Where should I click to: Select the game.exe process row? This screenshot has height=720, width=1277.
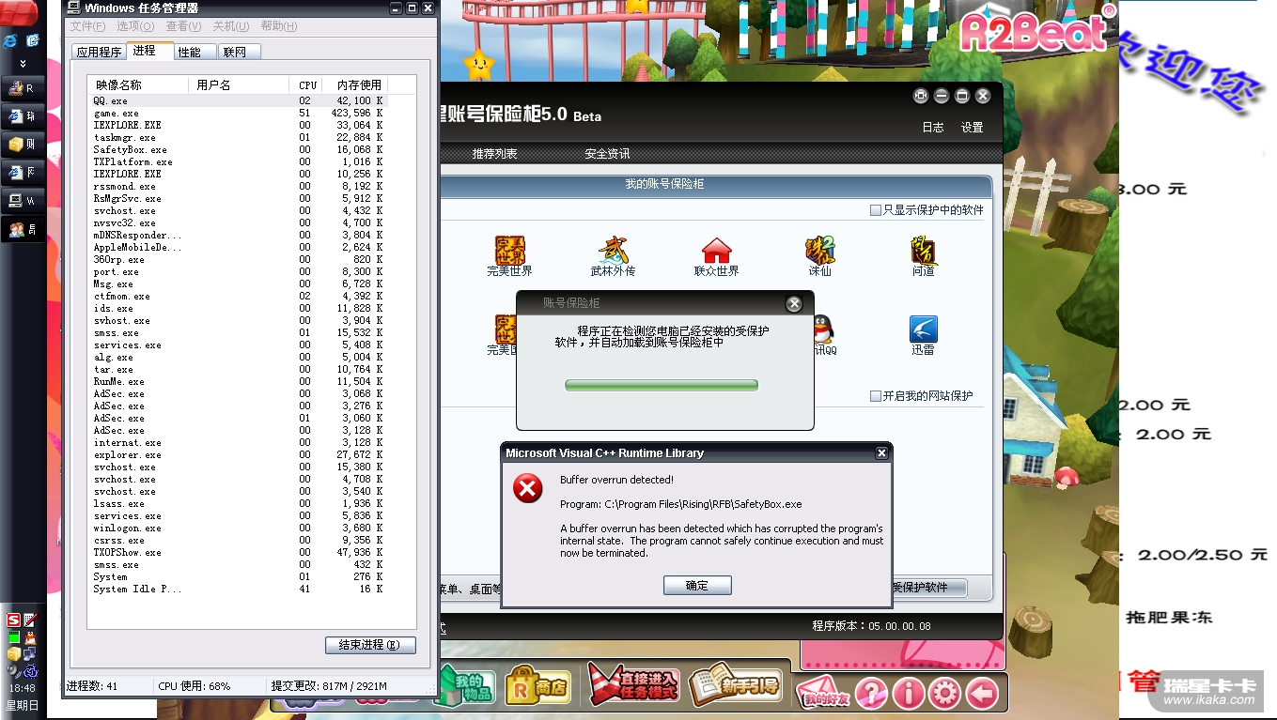(x=238, y=113)
